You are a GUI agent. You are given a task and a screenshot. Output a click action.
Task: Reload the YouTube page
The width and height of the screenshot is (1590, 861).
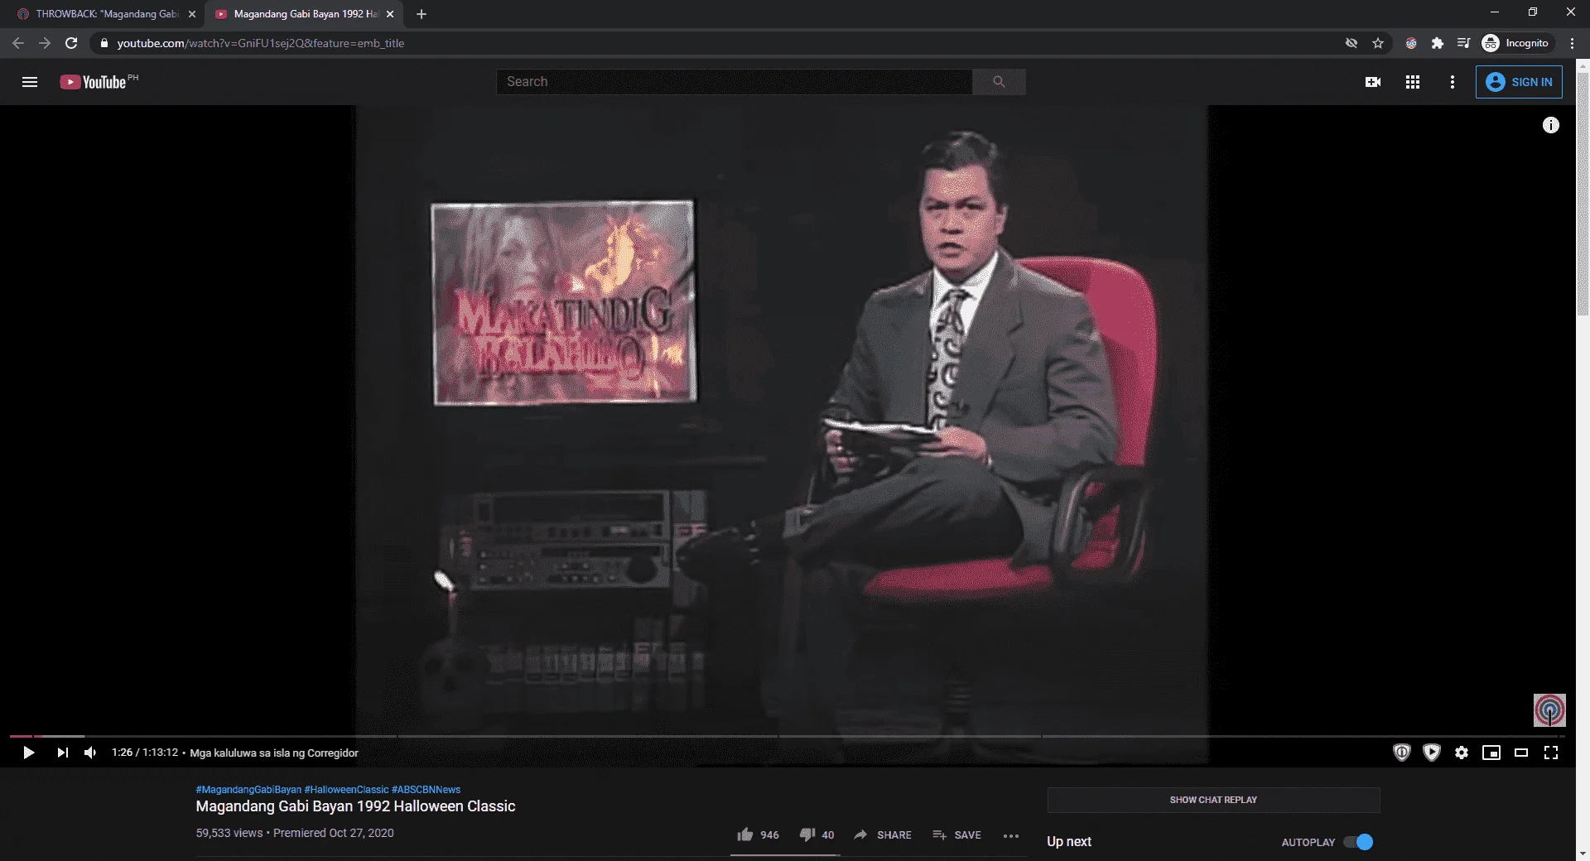pyautogui.click(x=71, y=43)
